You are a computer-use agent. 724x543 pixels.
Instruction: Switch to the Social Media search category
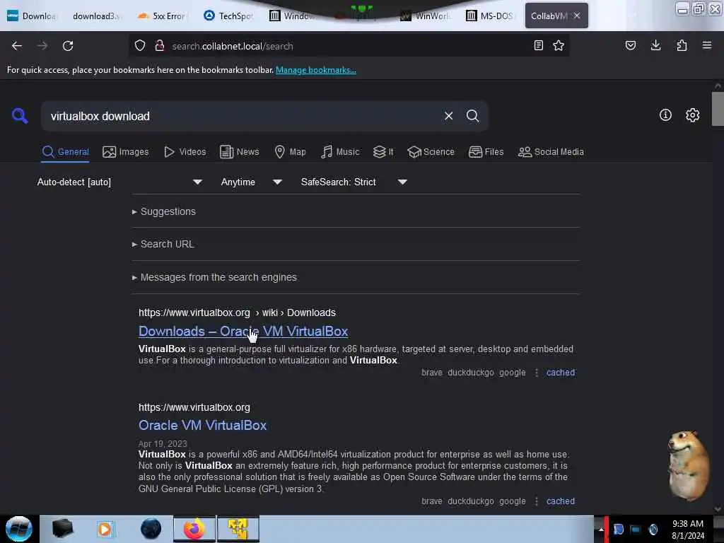[551, 152]
